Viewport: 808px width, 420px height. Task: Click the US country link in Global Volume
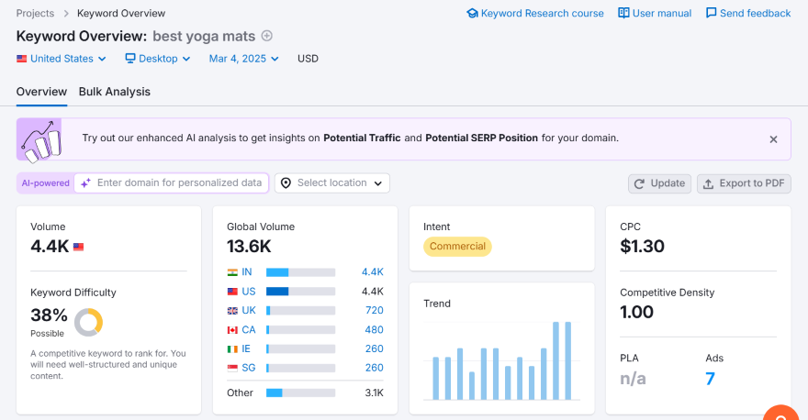pyautogui.click(x=249, y=292)
